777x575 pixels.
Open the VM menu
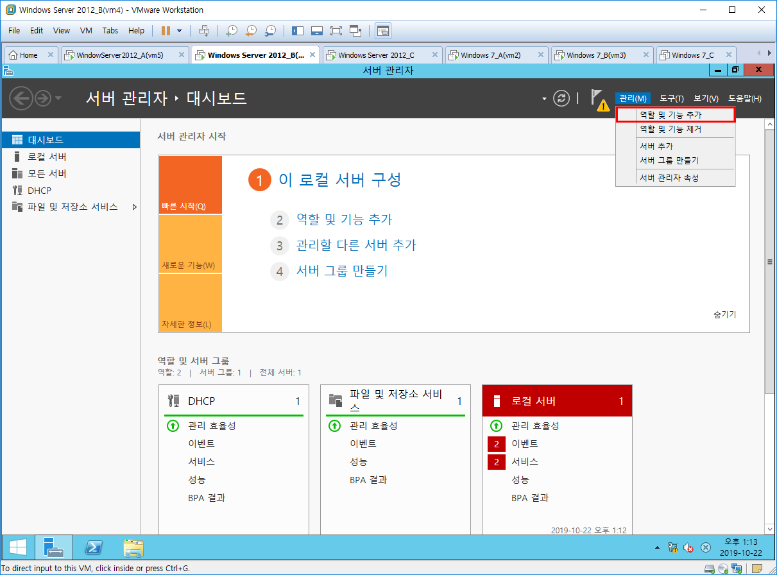[x=87, y=30]
